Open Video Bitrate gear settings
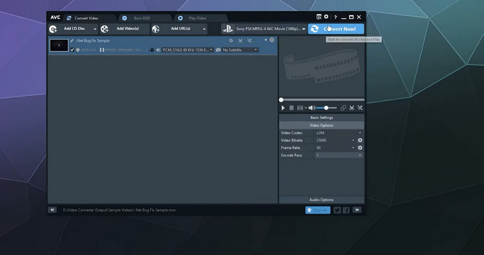484x255 pixels. (360, 140)
